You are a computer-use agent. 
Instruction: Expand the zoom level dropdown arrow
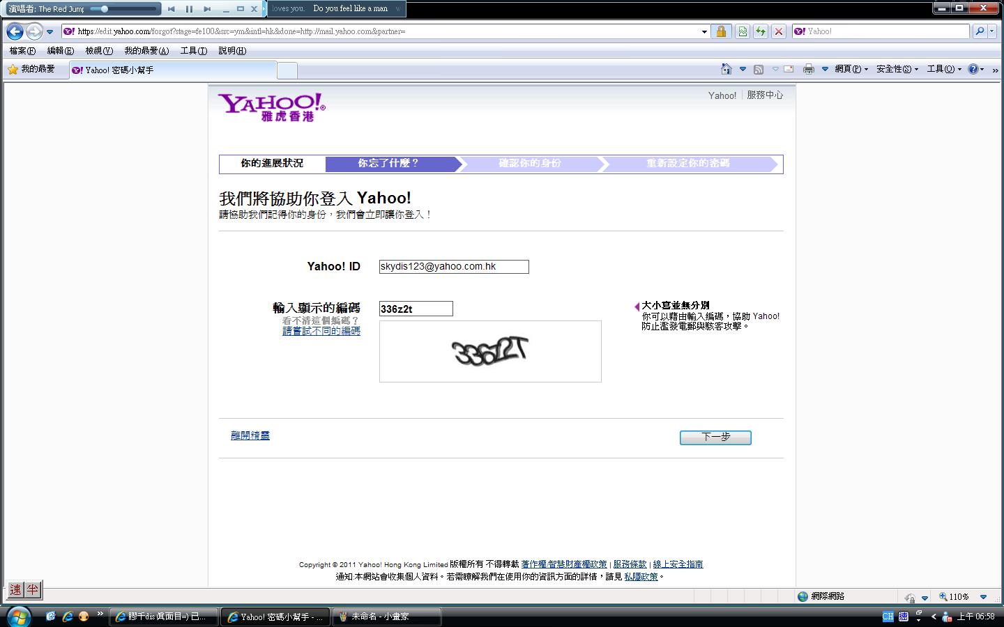click(983, 597)
